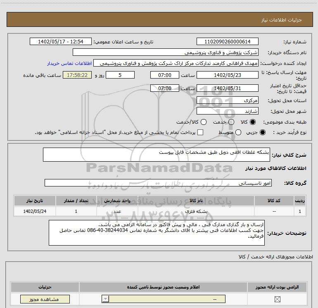Screen dimensions: 318x308
Task: Click the اطلاعات مجوزهای ارائه خدمت / کالا heading
Action: click(275, 257)
